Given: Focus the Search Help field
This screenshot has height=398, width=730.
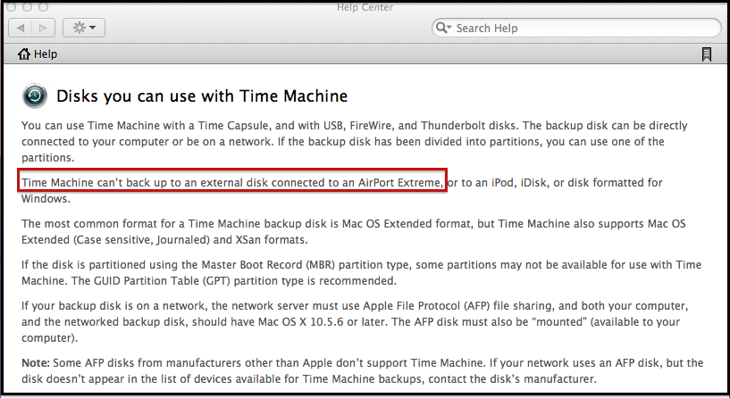Looking at the screenshot, I should (x=576, y=28).
